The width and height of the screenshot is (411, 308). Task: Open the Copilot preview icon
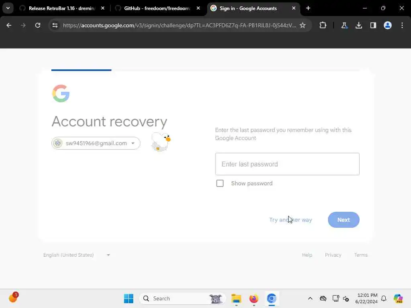click(398, 298)
